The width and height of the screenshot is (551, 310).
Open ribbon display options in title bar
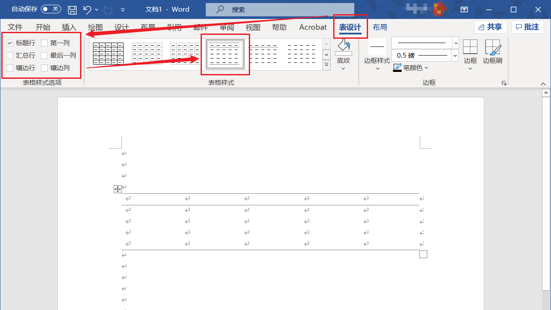point(464,9)
